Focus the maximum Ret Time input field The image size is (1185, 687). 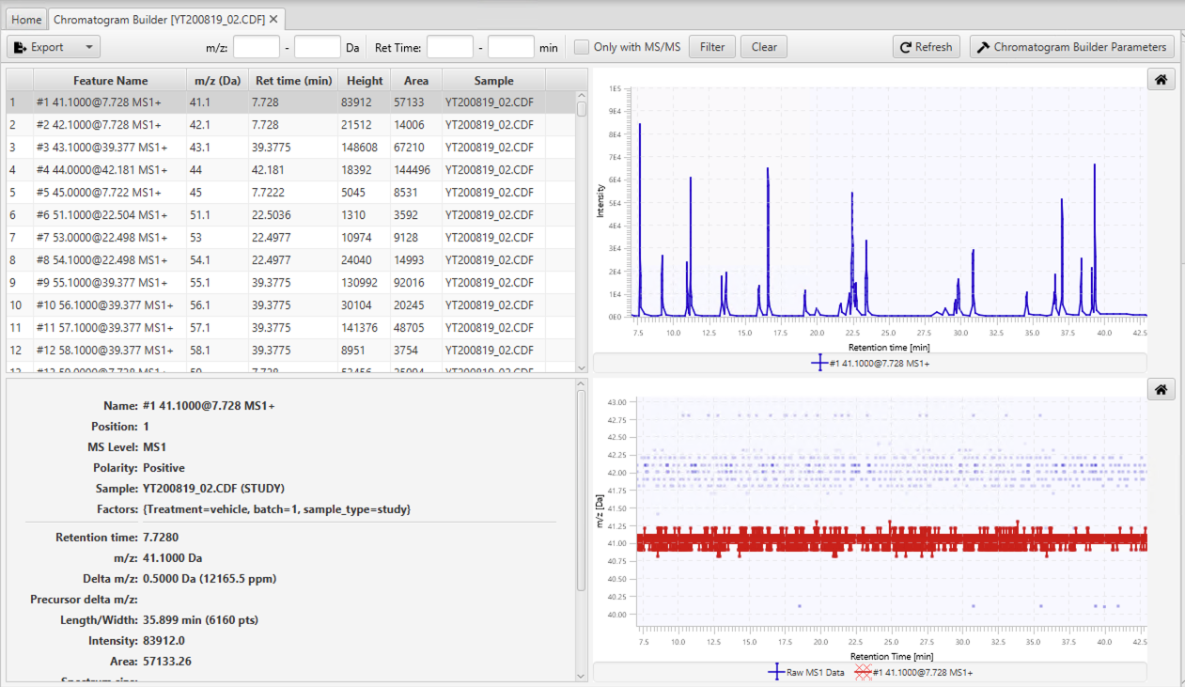tap(511, 47)
